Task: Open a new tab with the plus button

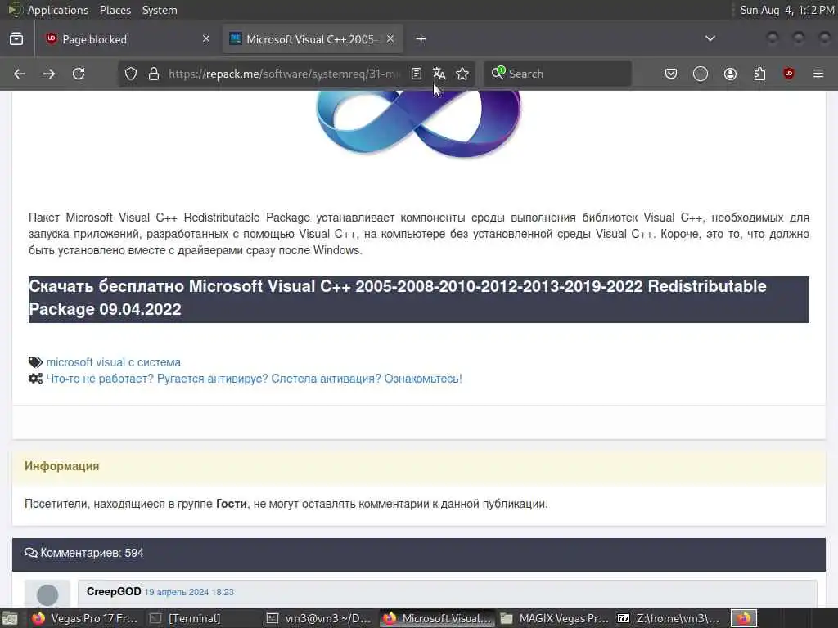Action: tap(421, 39)
